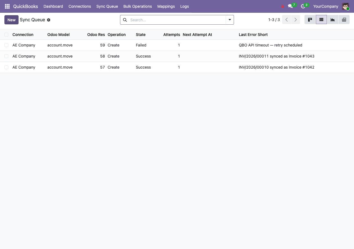
Task: Open the activities clock icon with badge 3
Action: click(304, 6)
